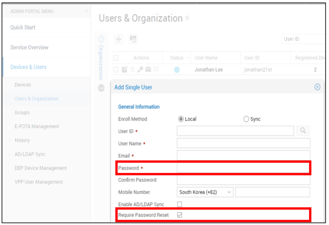The image size is (329, 225).
Task: Click the bulk add users icon
Action: (133, 39)
